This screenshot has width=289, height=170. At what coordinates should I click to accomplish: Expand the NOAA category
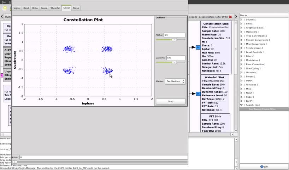coord(241,93)
